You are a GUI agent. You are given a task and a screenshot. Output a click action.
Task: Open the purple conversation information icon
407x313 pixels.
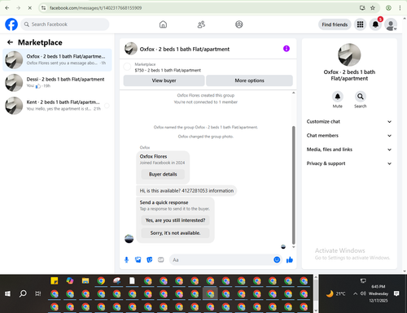coord(287,49)
